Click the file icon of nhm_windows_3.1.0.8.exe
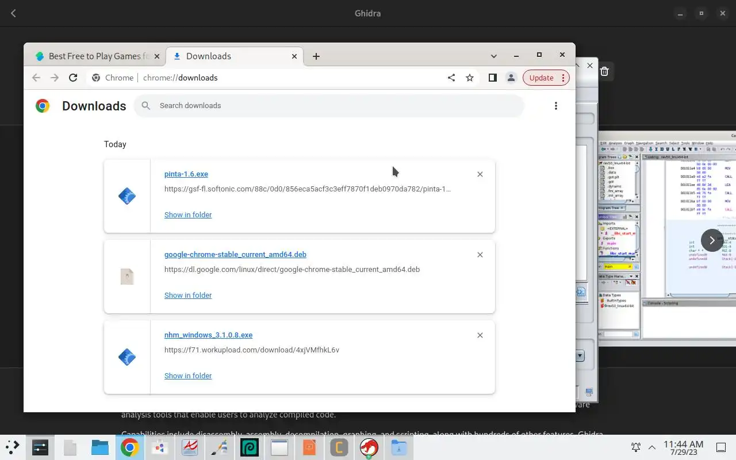Viewport: 736px width, 460px height. pos(127,357)
